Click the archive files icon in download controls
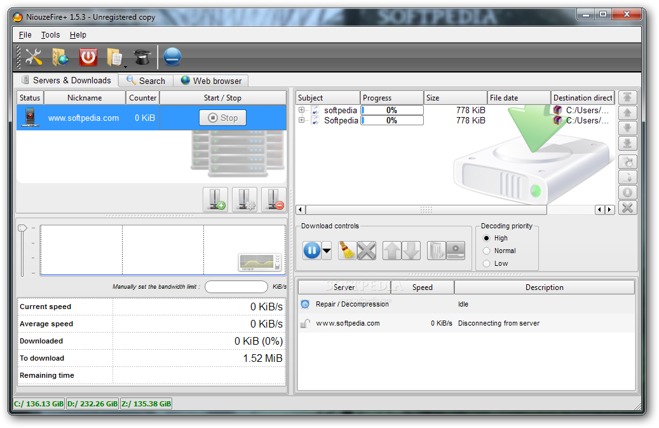Viewport: 659px width, 428px height. 436,251
